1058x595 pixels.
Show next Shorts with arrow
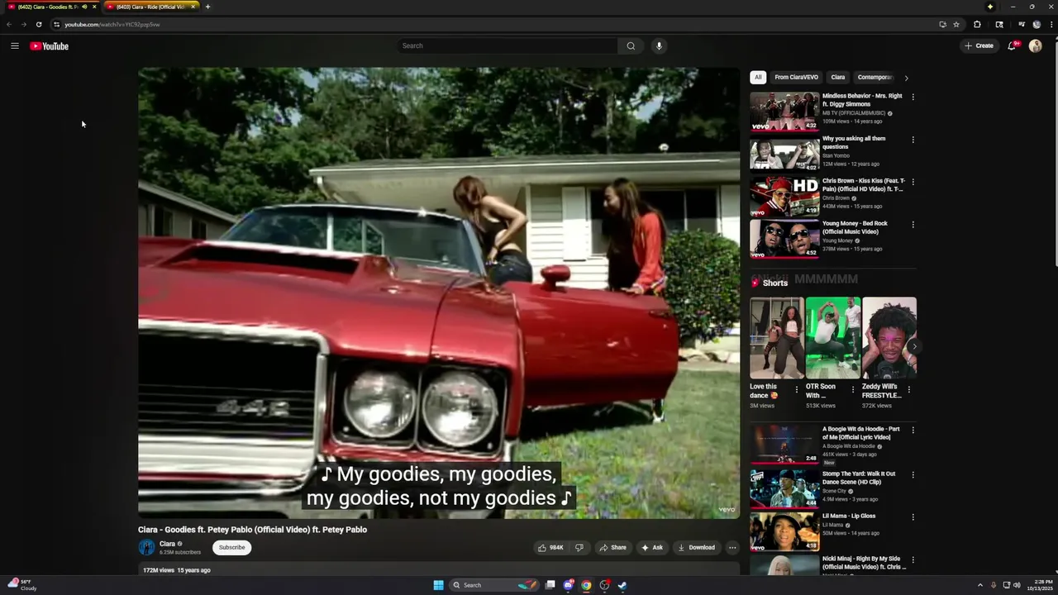point(914,346)
